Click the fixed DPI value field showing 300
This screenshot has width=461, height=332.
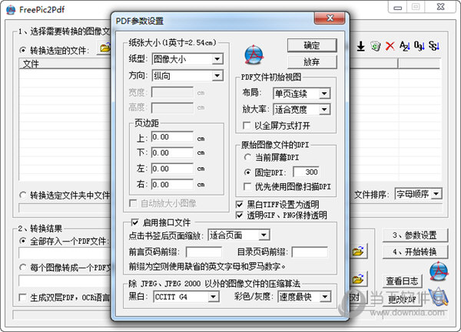point(307,173)
